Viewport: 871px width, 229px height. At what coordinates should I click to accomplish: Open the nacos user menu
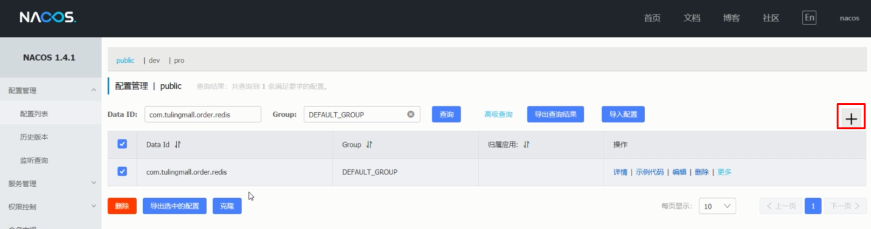849,18
